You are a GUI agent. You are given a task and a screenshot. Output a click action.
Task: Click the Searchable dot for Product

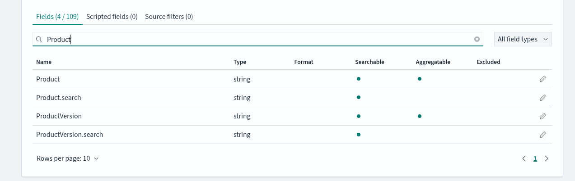[x=358, y=79]
